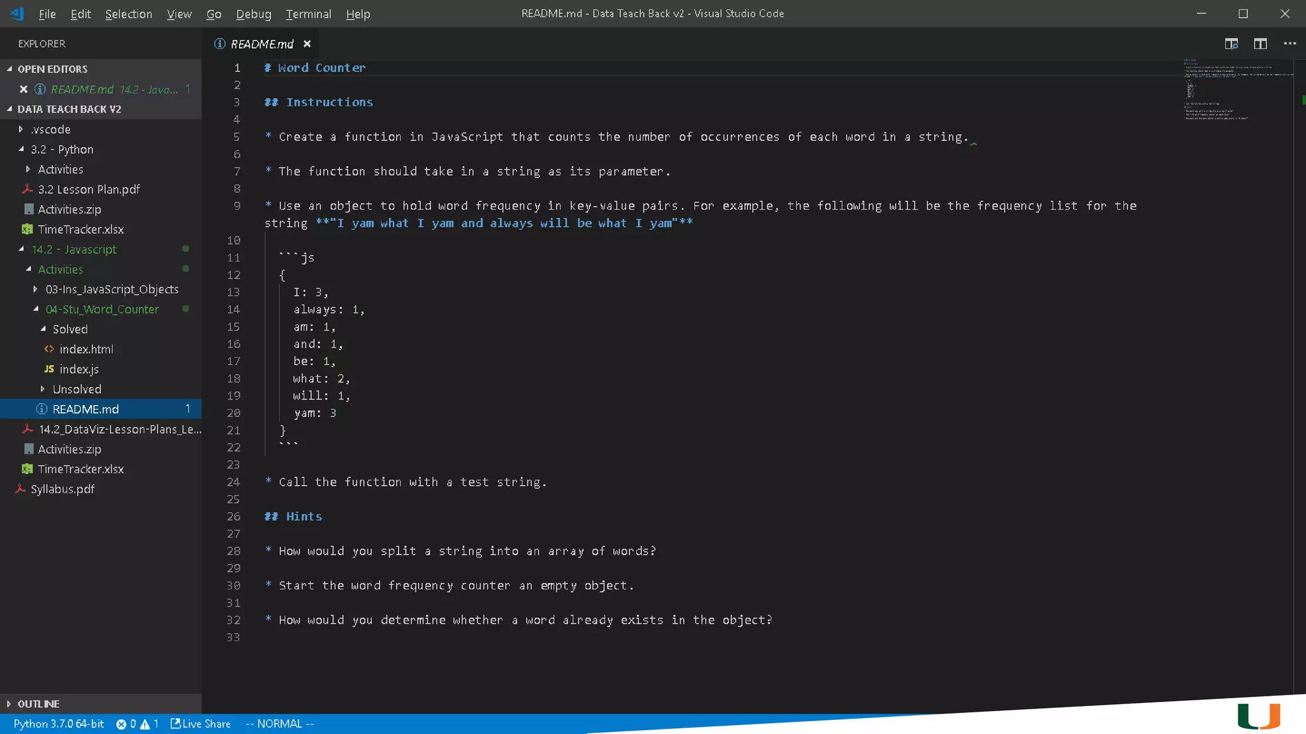This screenshot has width=1306, height=734.
Task: Click the Live Share status bar icon
Action: click(200, 724)
